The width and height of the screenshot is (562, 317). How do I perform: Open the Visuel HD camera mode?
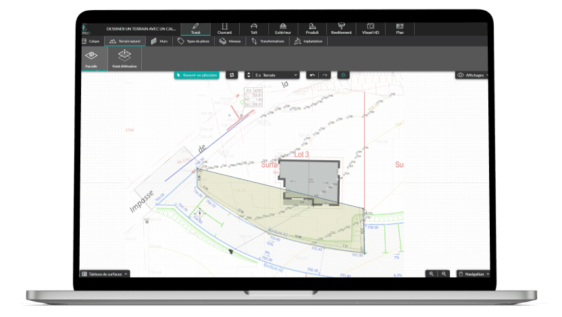tap(370, 28)
